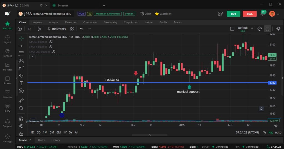This screenshot has width=284, height=149.
Task: Open the Layout sidebar item
Action: [7, 39]
